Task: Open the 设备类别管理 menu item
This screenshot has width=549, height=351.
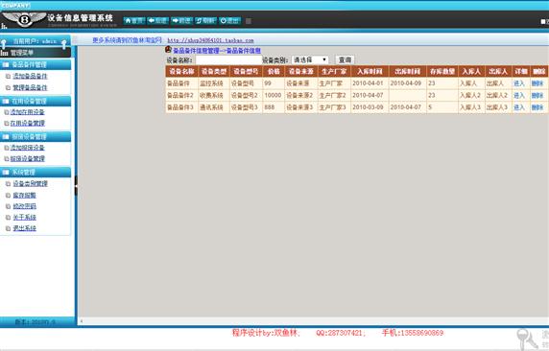Action: click(30, 183)
